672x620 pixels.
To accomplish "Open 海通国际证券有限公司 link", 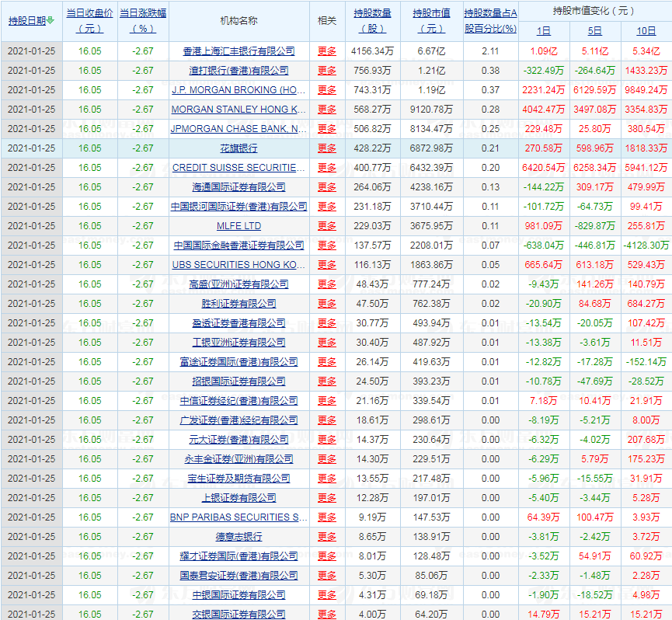I will 239,187.
